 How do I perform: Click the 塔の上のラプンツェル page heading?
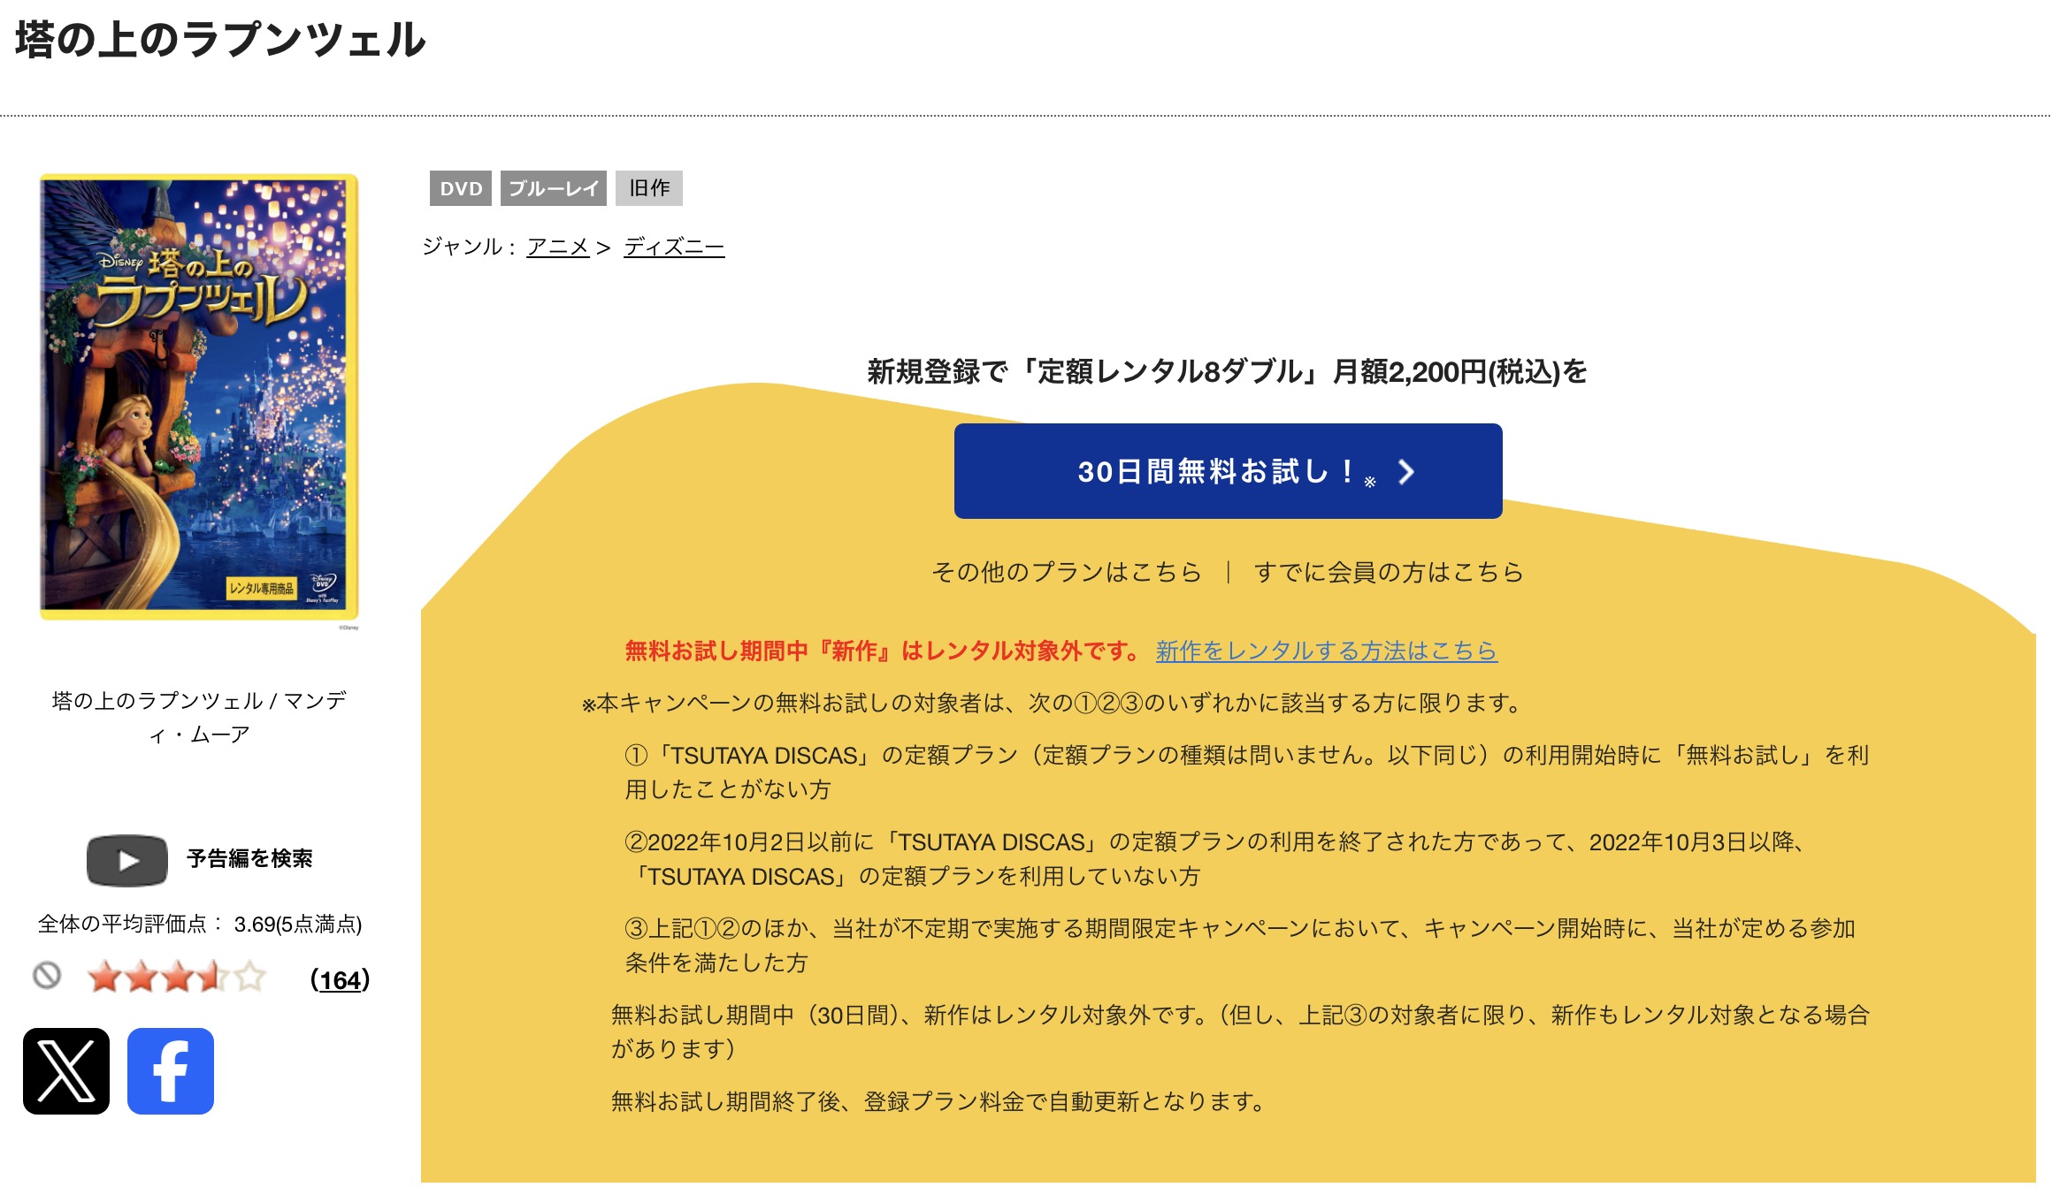(220, 40)
